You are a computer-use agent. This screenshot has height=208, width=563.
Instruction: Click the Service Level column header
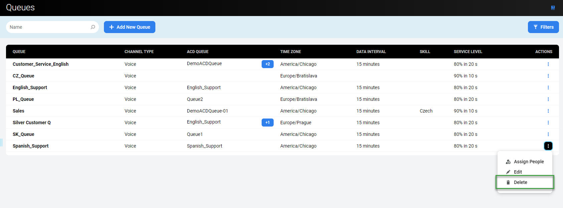pos(468,52)
